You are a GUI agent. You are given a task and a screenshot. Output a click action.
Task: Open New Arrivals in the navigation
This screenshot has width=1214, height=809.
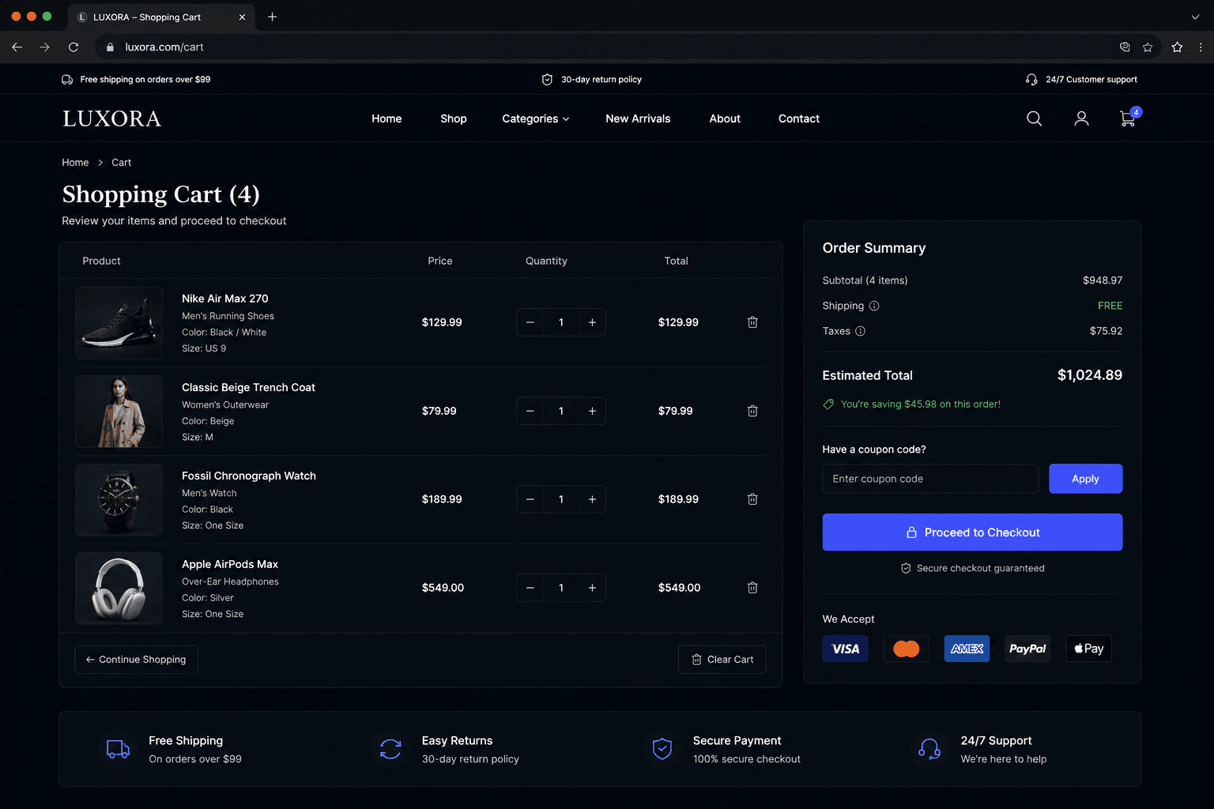click(638, 119)
